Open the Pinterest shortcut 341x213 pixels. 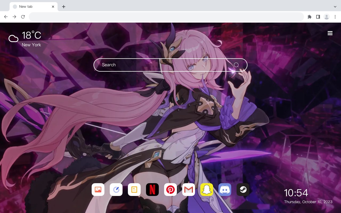click(x=170, y=190)
